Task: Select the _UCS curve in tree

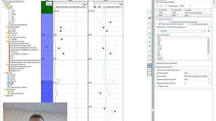Action: tap(12, 83)
